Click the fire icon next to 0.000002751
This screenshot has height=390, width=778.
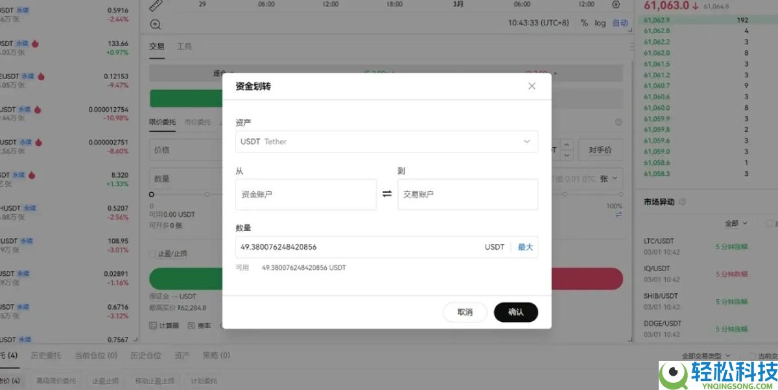(38, 142)
